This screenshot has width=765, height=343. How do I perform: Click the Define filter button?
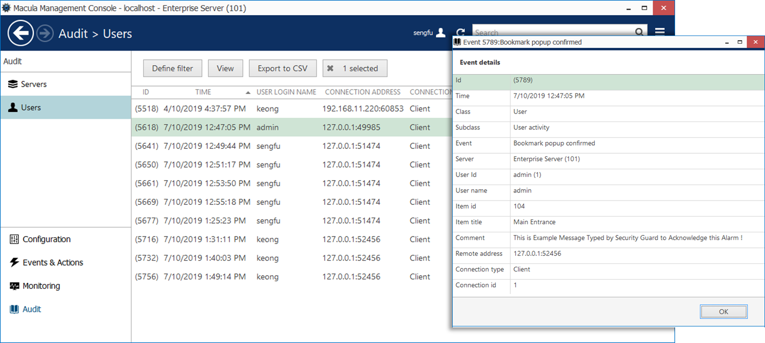point(172,68)
